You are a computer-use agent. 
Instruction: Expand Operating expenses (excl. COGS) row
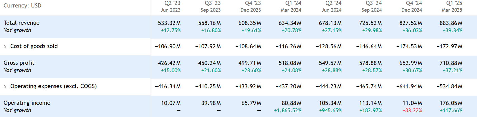point(5,87)
